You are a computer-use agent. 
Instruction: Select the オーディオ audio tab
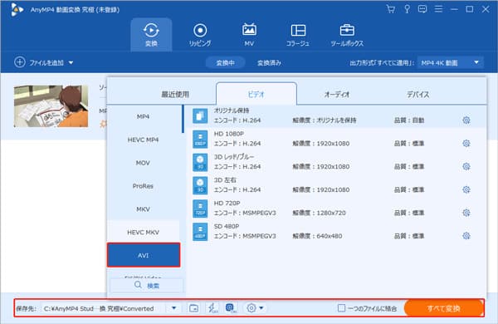click(337, 94)
